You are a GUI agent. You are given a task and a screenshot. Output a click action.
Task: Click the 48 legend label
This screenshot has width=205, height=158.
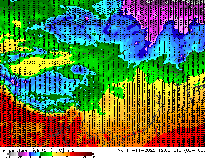[93, 157]
